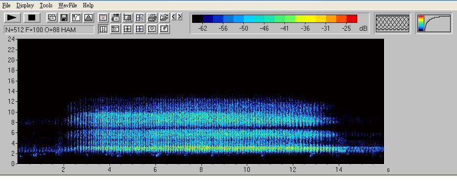Open the WavFile menu
457x187 pixels.
pos(67,5)
